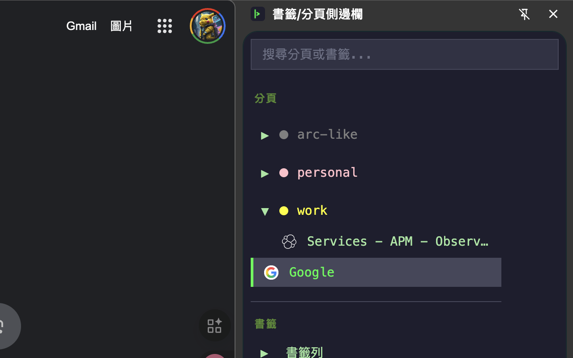Open the Google apps launcher grid
Screen dimensions: 573x358
click(165, 26)
